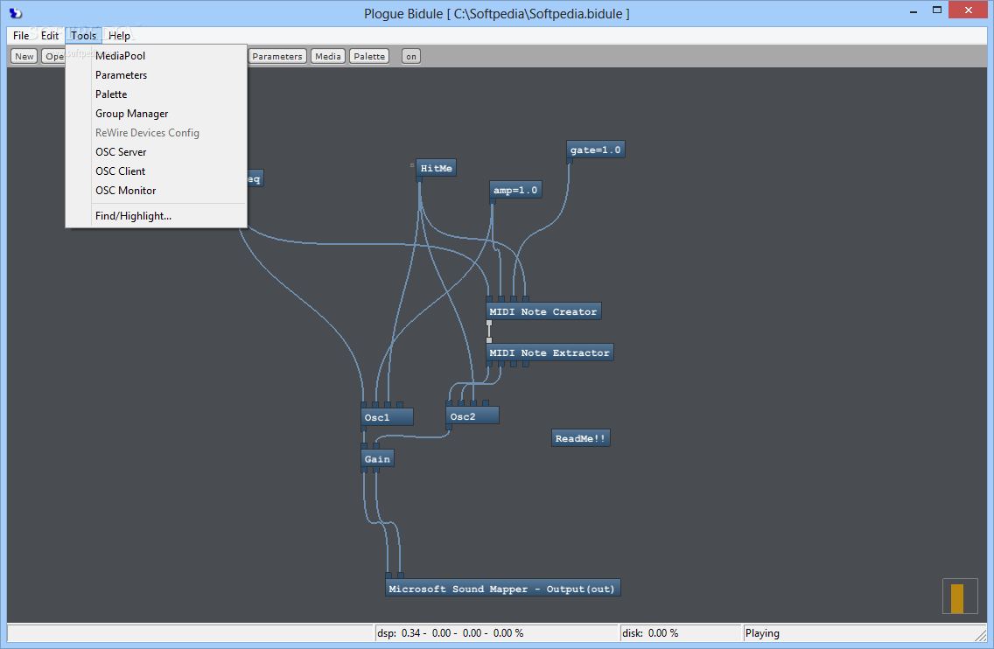Viewport: 994px width, 649px height.
Task: Toggle the audio engine on button
Action: (410, 56)
